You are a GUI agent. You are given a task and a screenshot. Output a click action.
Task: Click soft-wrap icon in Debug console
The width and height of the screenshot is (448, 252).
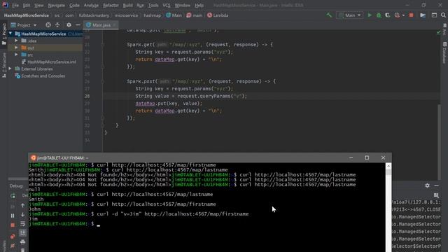(23, 224)
